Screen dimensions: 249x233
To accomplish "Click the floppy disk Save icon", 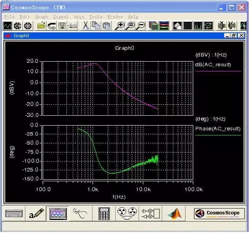I will [x=62, y=26].
